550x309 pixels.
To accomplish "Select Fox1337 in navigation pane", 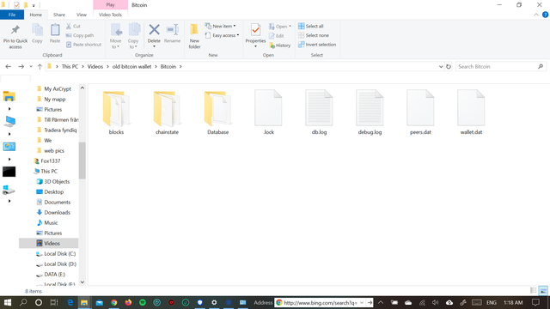I will point(50,161).
